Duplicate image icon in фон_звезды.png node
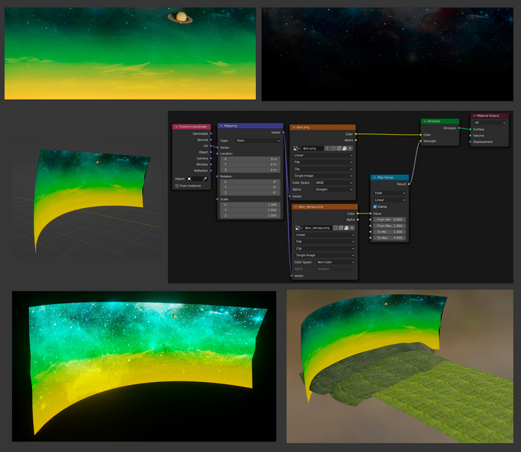This screenshot has height=452, width=521. (341, 227)
